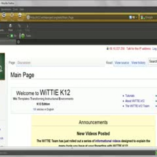Click the Welcome to WiTTIE K12 title
Screen dimensions: 157x157
(x=43, y=92)
